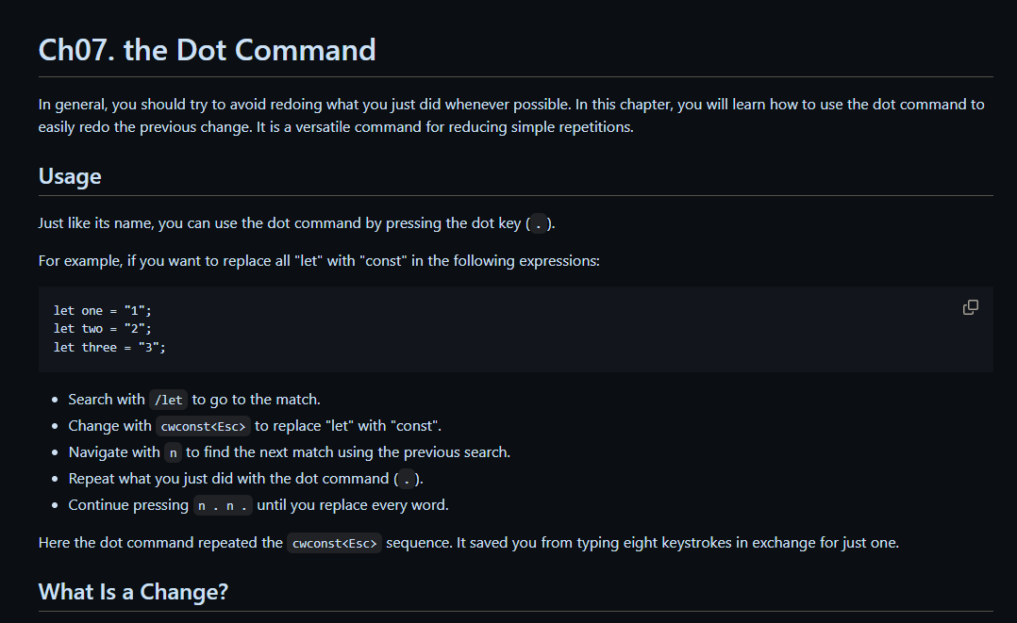This screenshot has height=623, width=1017.
Task: Click the "Ch07. the Dot Command" title heading
Action: (207, 49)
